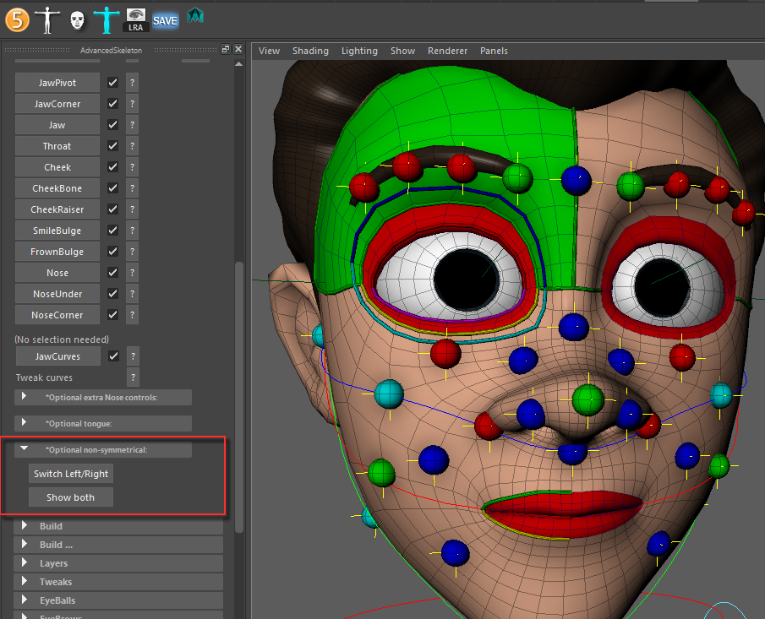Open the Shading menu
Viewport: 765px width, 619px height.
pyautogui.click(x=310, y=51)
